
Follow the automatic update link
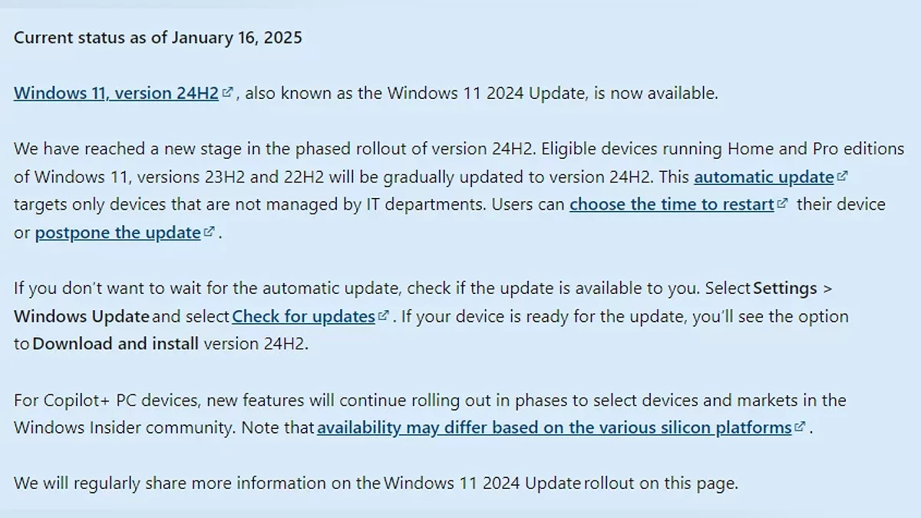(x=763, y=177)
